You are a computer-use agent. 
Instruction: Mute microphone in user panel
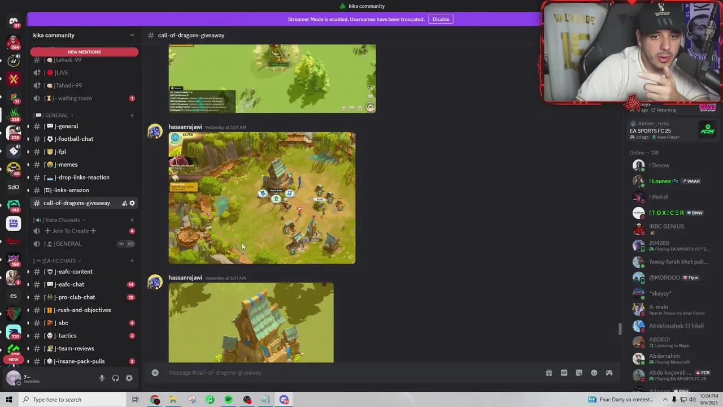102,378
